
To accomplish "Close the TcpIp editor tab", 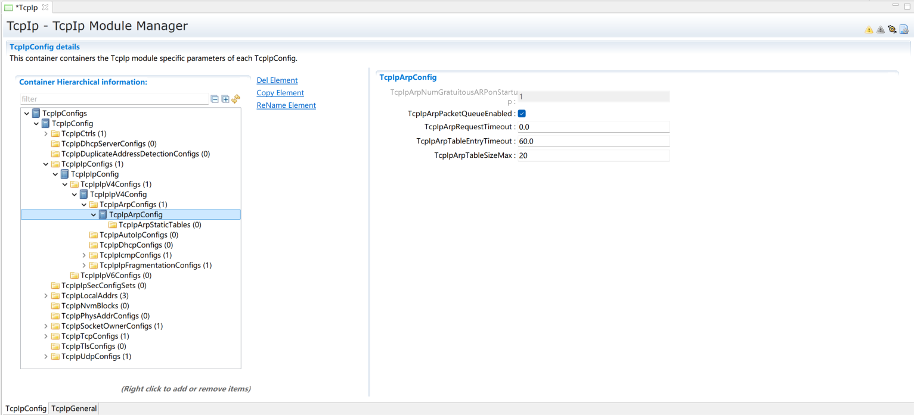I will point(45,7).
